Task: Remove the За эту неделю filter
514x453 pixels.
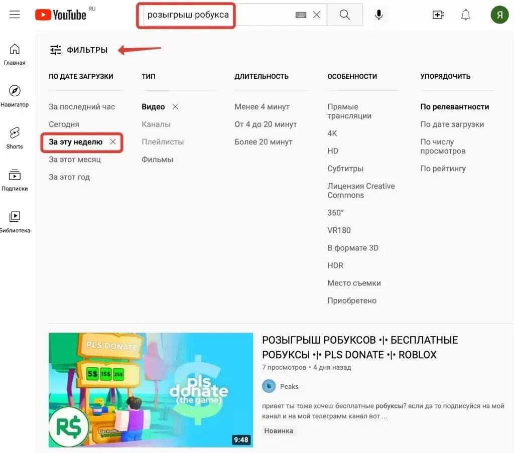Action: pos(113,142)
